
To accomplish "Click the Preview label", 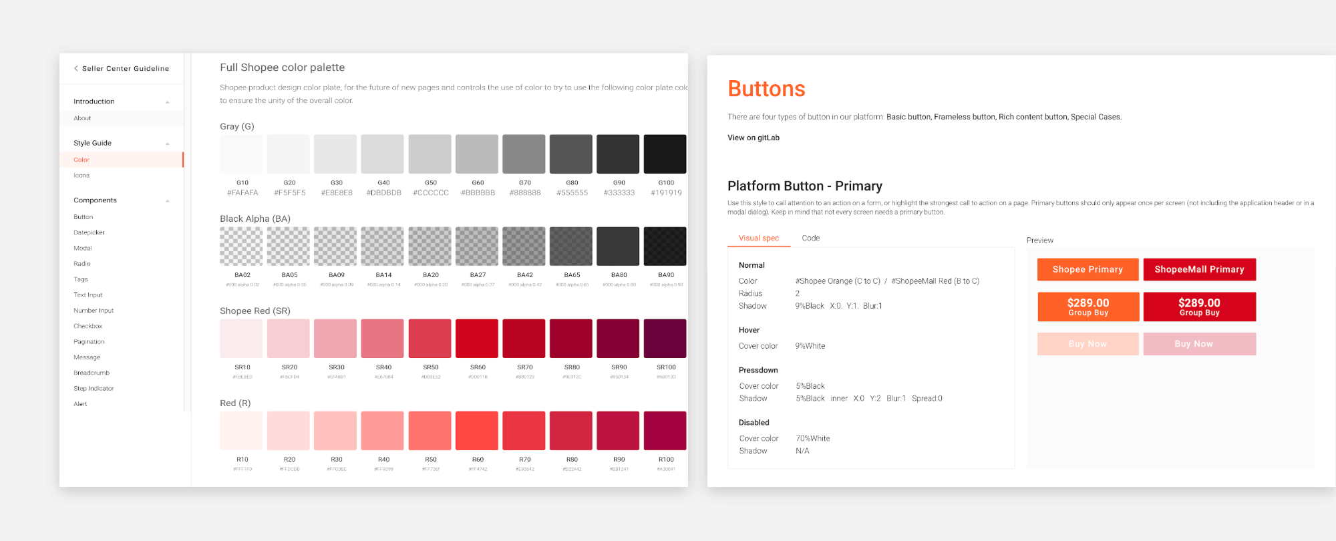I will click(x=1040, y=240).
